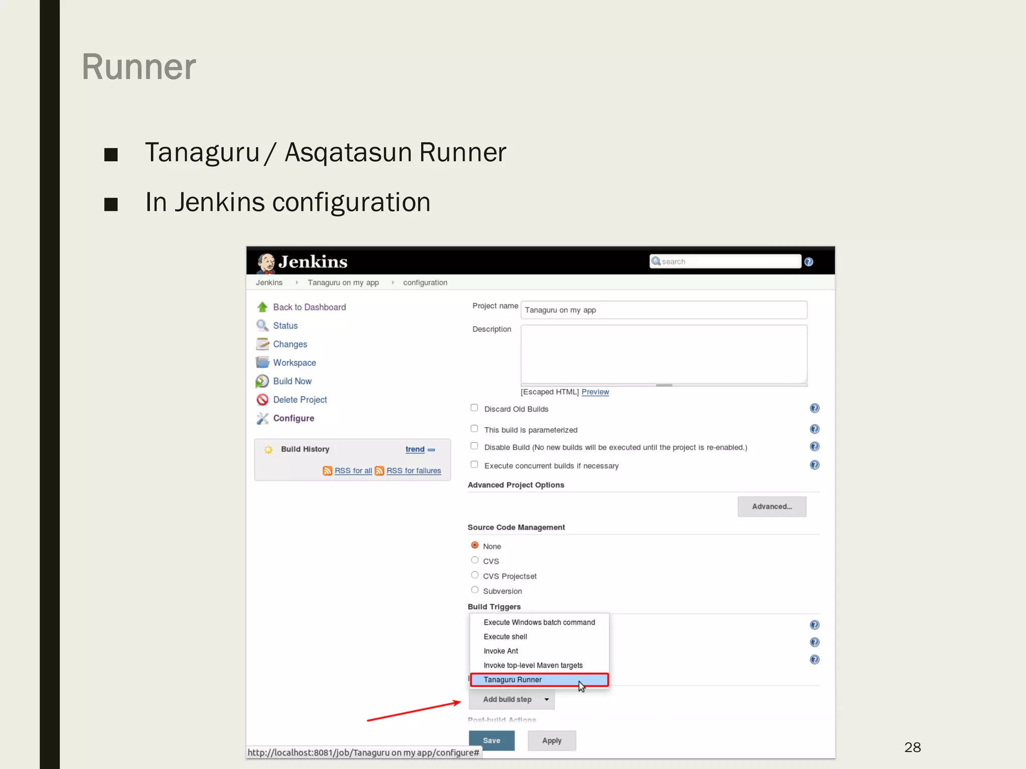Click into the Project name field
The width and height of the screenshot is (1026, 769).
pyautogui.click(x=664, y=310)
